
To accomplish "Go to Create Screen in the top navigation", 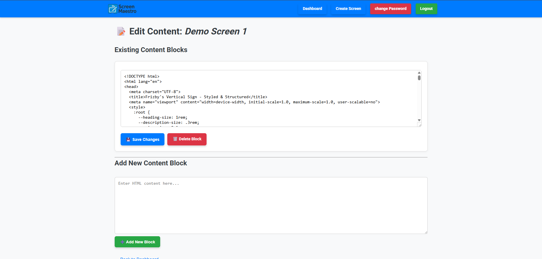I will (x=348, y=9).
